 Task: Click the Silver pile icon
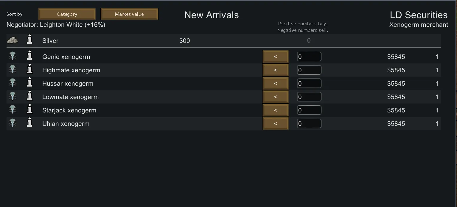(x=13, y=40)
